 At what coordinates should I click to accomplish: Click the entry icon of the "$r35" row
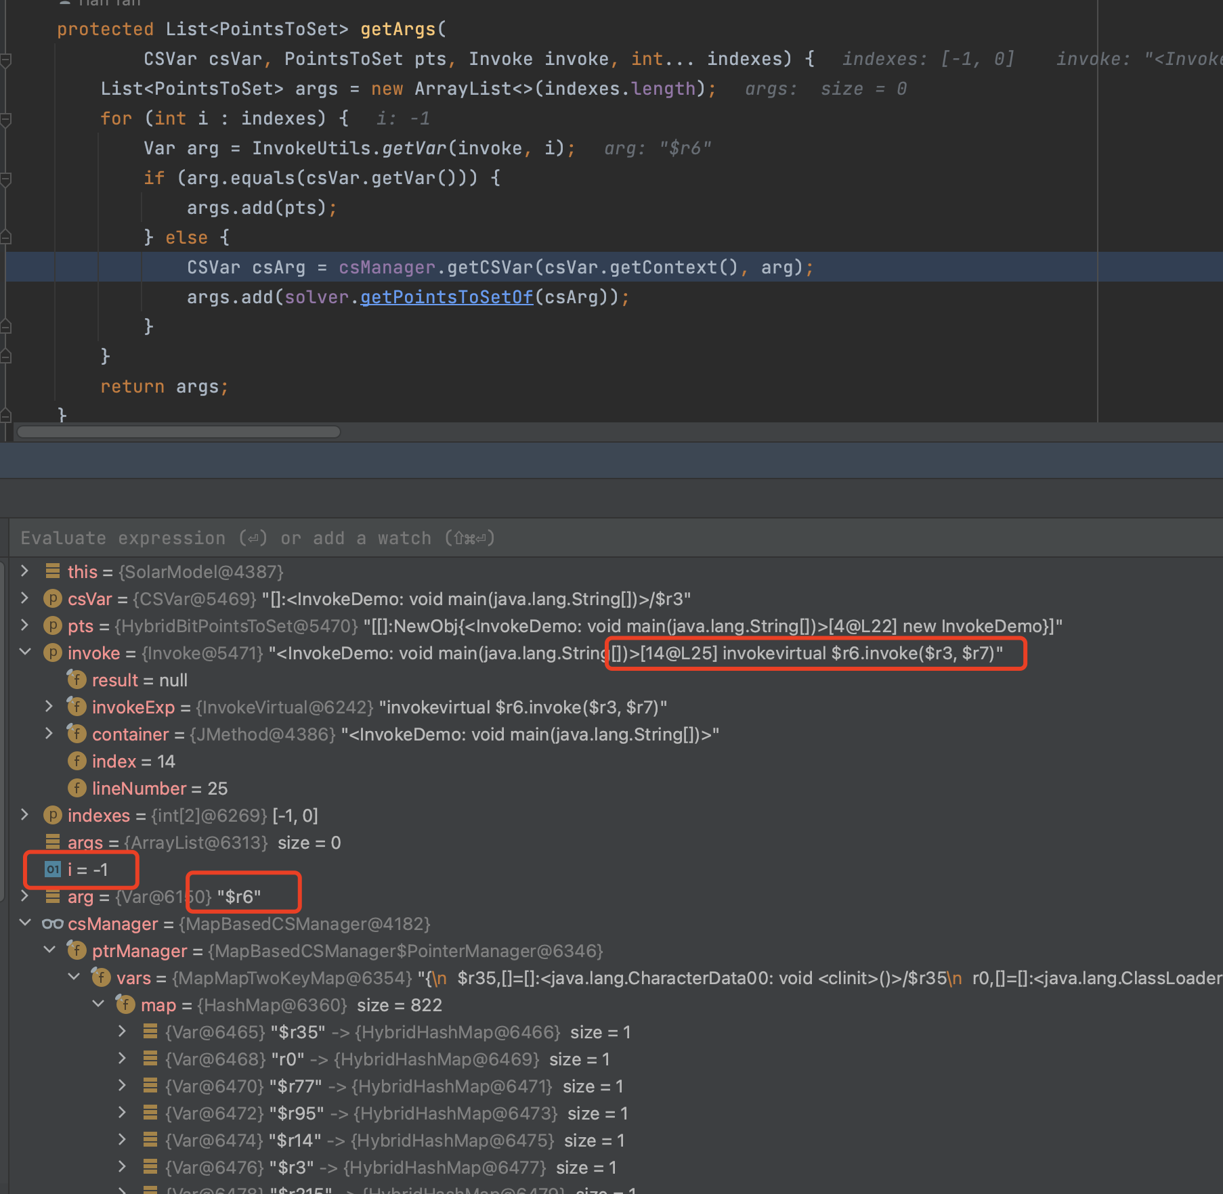tap(150, 1032)
